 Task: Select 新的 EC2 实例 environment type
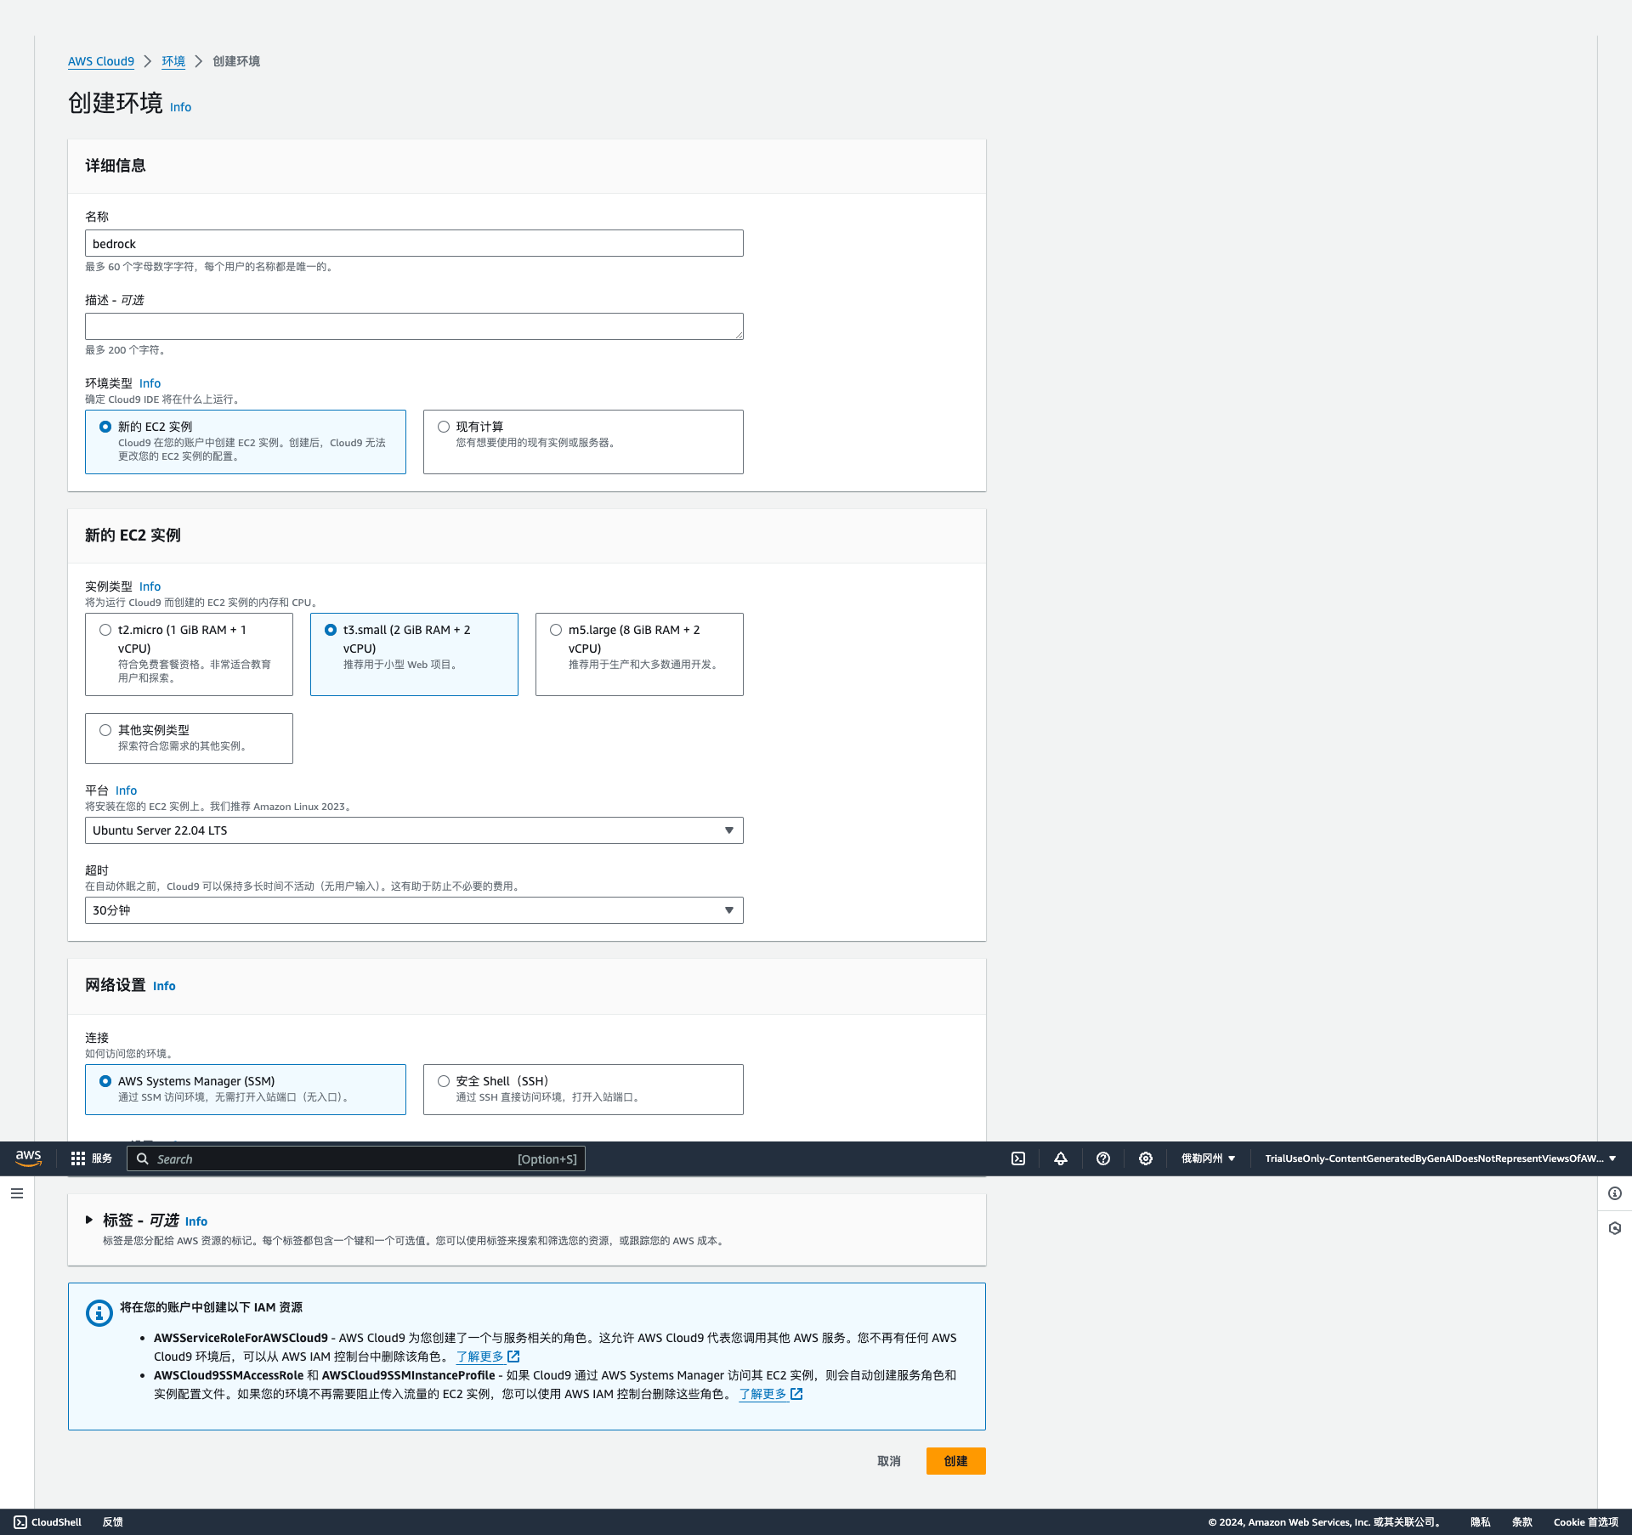[246, 442]
